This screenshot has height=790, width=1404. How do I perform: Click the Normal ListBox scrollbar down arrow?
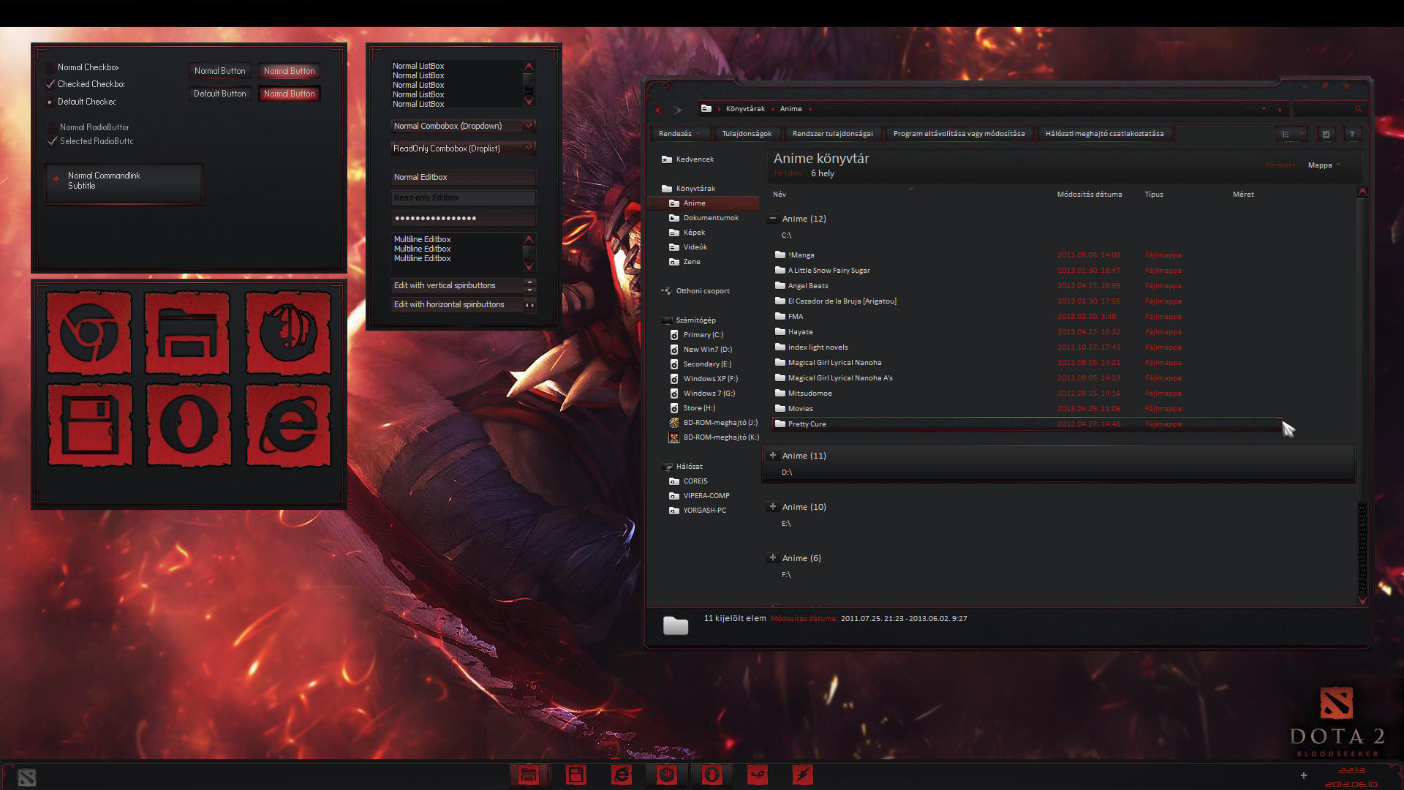click(529, 102)
